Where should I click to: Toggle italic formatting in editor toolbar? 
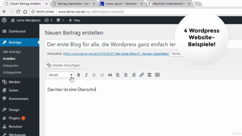(86, 75)
